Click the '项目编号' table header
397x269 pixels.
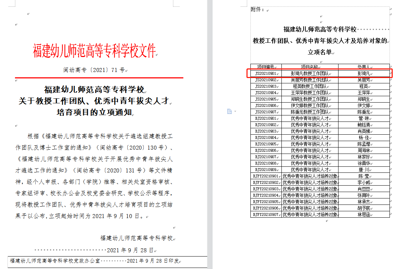tap(266, 67)
